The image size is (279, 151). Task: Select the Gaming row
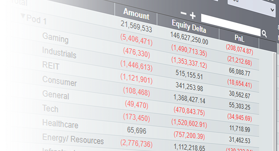tap(56, 38)
